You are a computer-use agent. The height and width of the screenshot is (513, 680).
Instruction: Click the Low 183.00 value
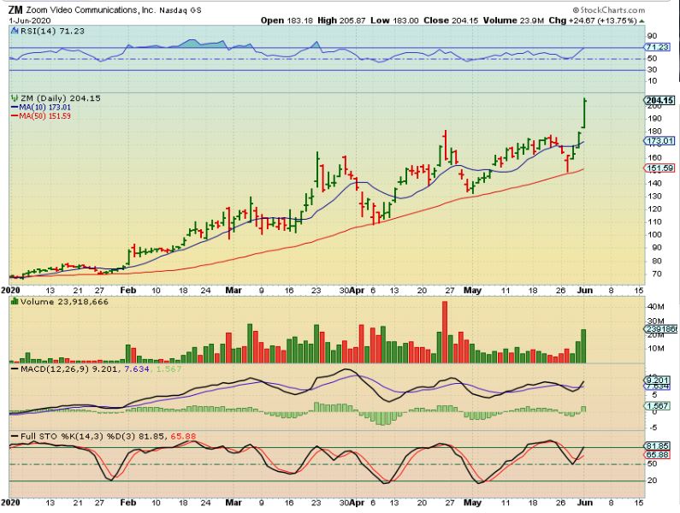394,21
